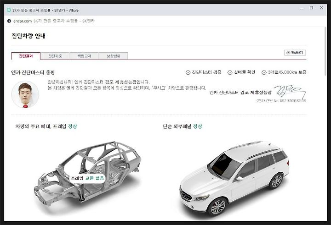
Task: Maximize the Whale browser window
Action: [311, 8]
